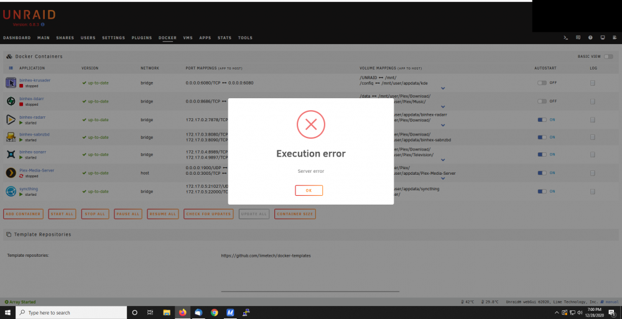Click the Check For Updates button
Image resolution: width=622 pixels, height=319 pixels.
[208, 214]
